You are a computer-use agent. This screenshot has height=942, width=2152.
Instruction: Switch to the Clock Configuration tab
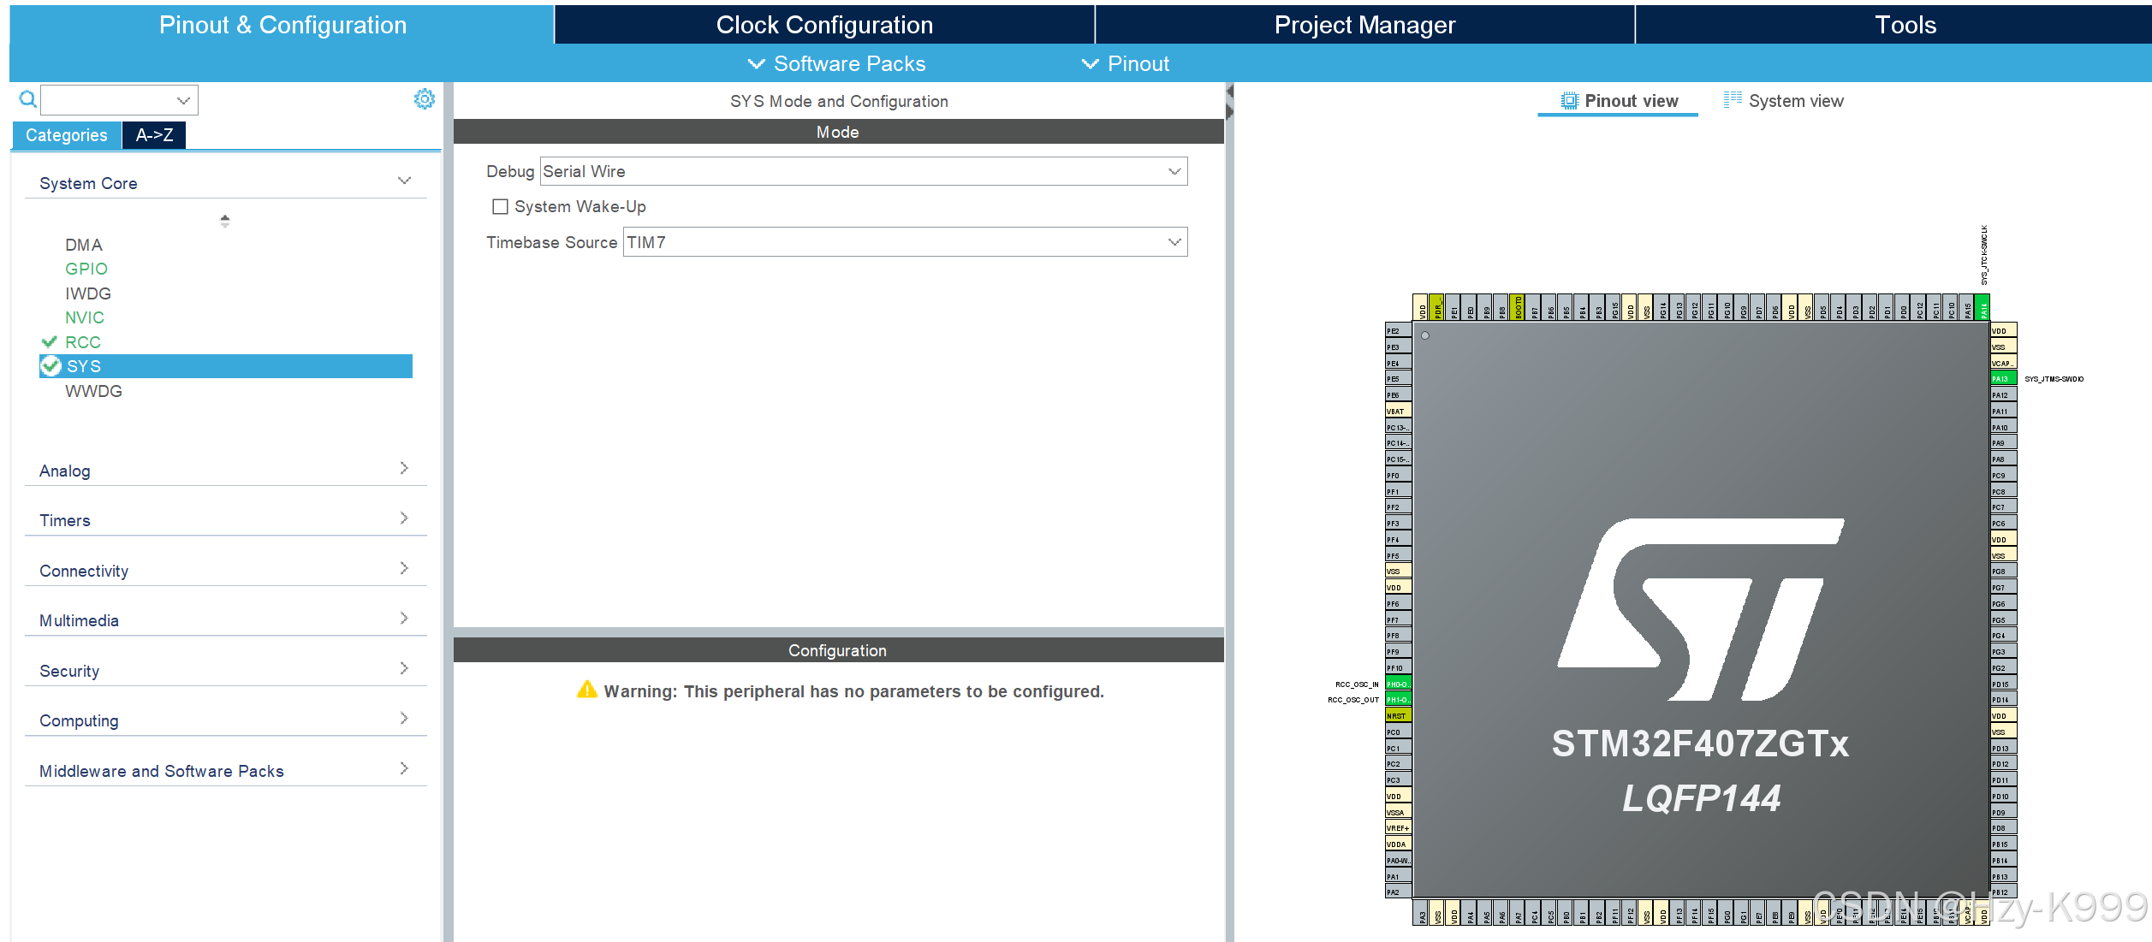(824, 24)
